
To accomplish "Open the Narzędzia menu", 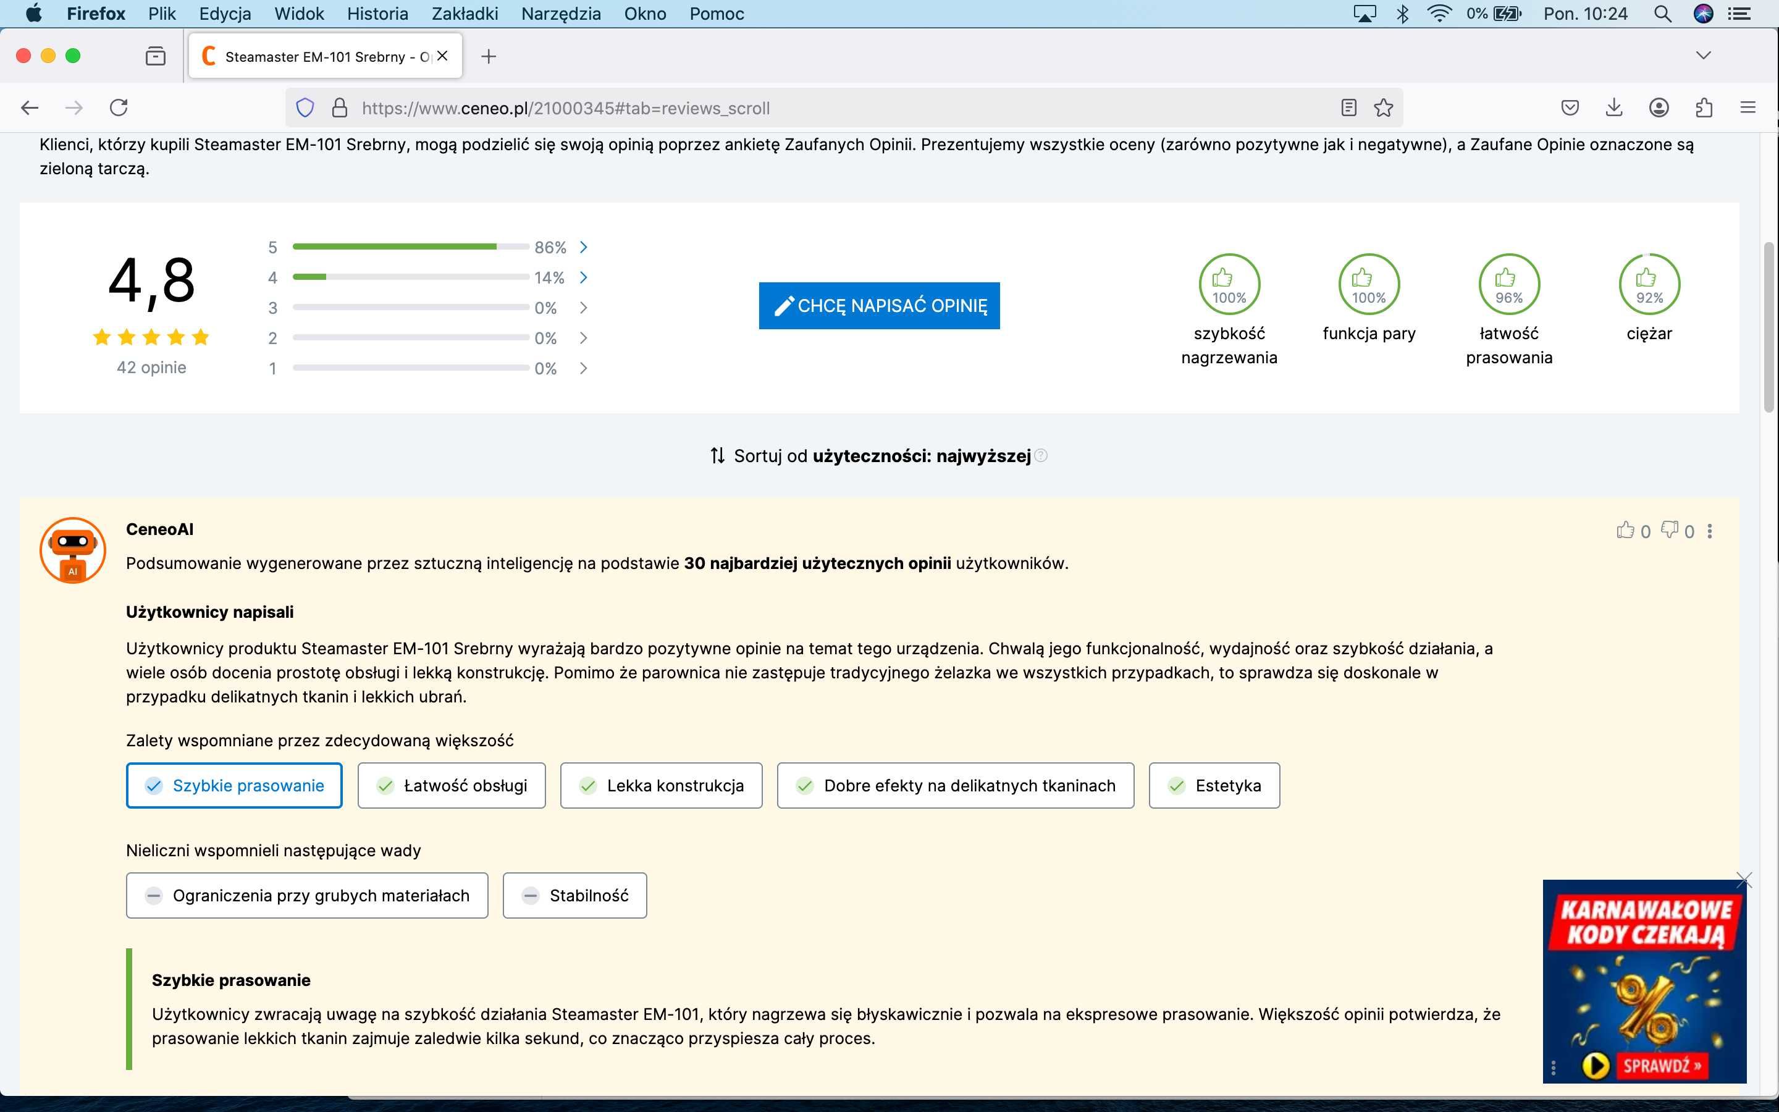I will (x=561, y=13).
